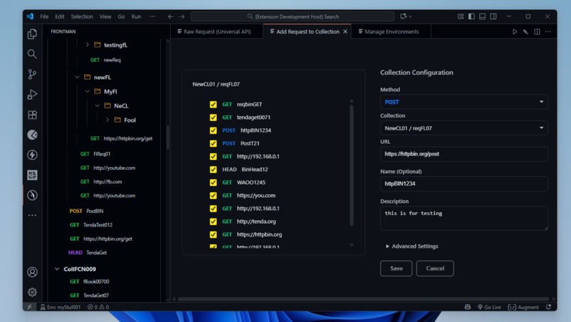Click the Run play icon in editor toolbar
This screenshot has height=322, width=571.
[514, 32]
